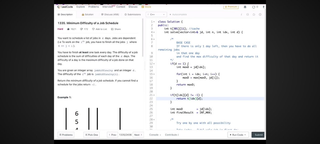Screen dimensions: 320x144
Task: Click the Share button
Action: click(116, 29)
